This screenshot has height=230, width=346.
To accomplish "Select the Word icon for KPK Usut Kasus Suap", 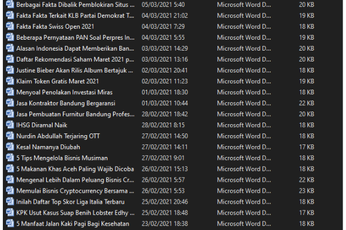I will pos(10,212).
